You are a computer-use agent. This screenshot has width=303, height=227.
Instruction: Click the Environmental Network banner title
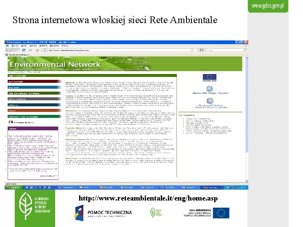(x=55, y=64)
